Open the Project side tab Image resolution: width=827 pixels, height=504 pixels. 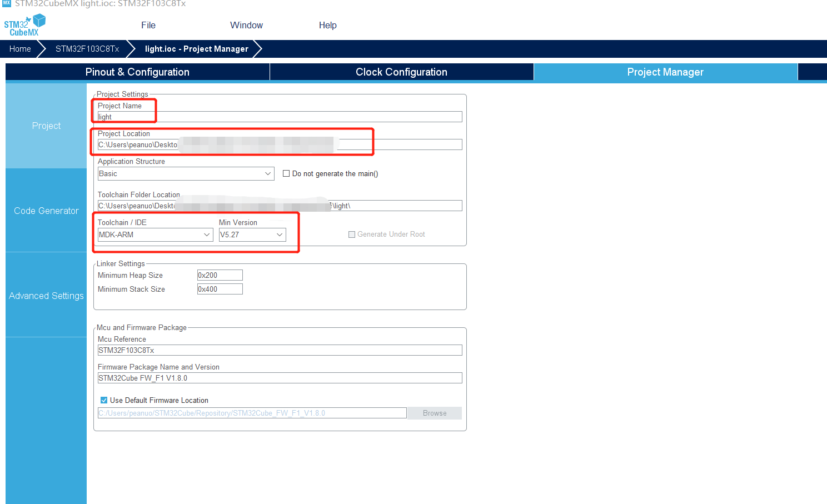(x=46, y=126)
